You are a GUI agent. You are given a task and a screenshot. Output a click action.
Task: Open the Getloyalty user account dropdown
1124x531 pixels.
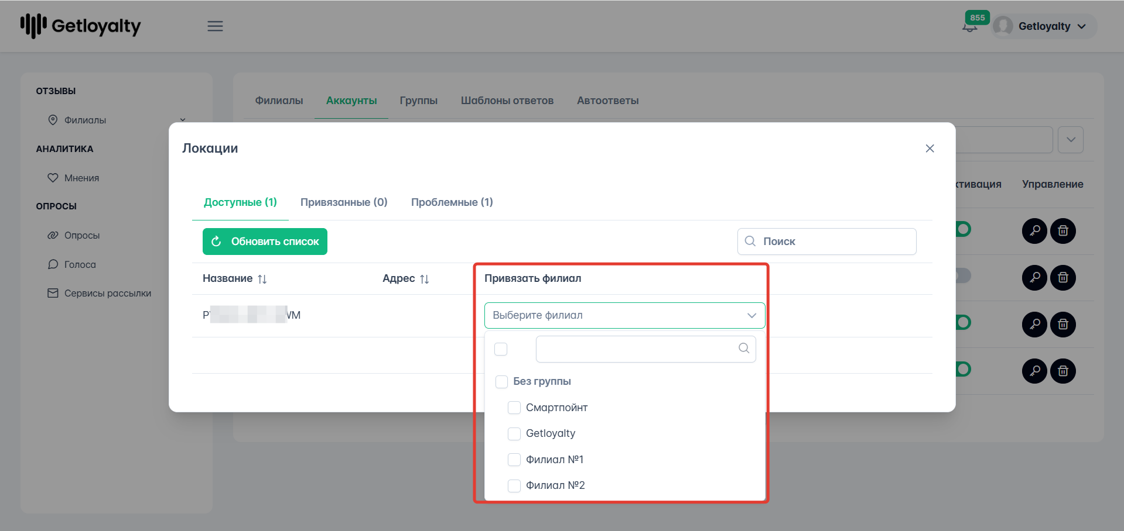point(1045,26)
